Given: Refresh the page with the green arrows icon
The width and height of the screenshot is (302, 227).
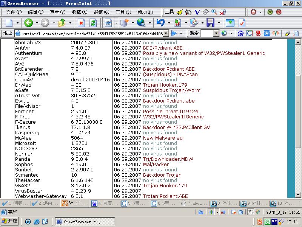Looking at the screenshot, I should 93,23.
